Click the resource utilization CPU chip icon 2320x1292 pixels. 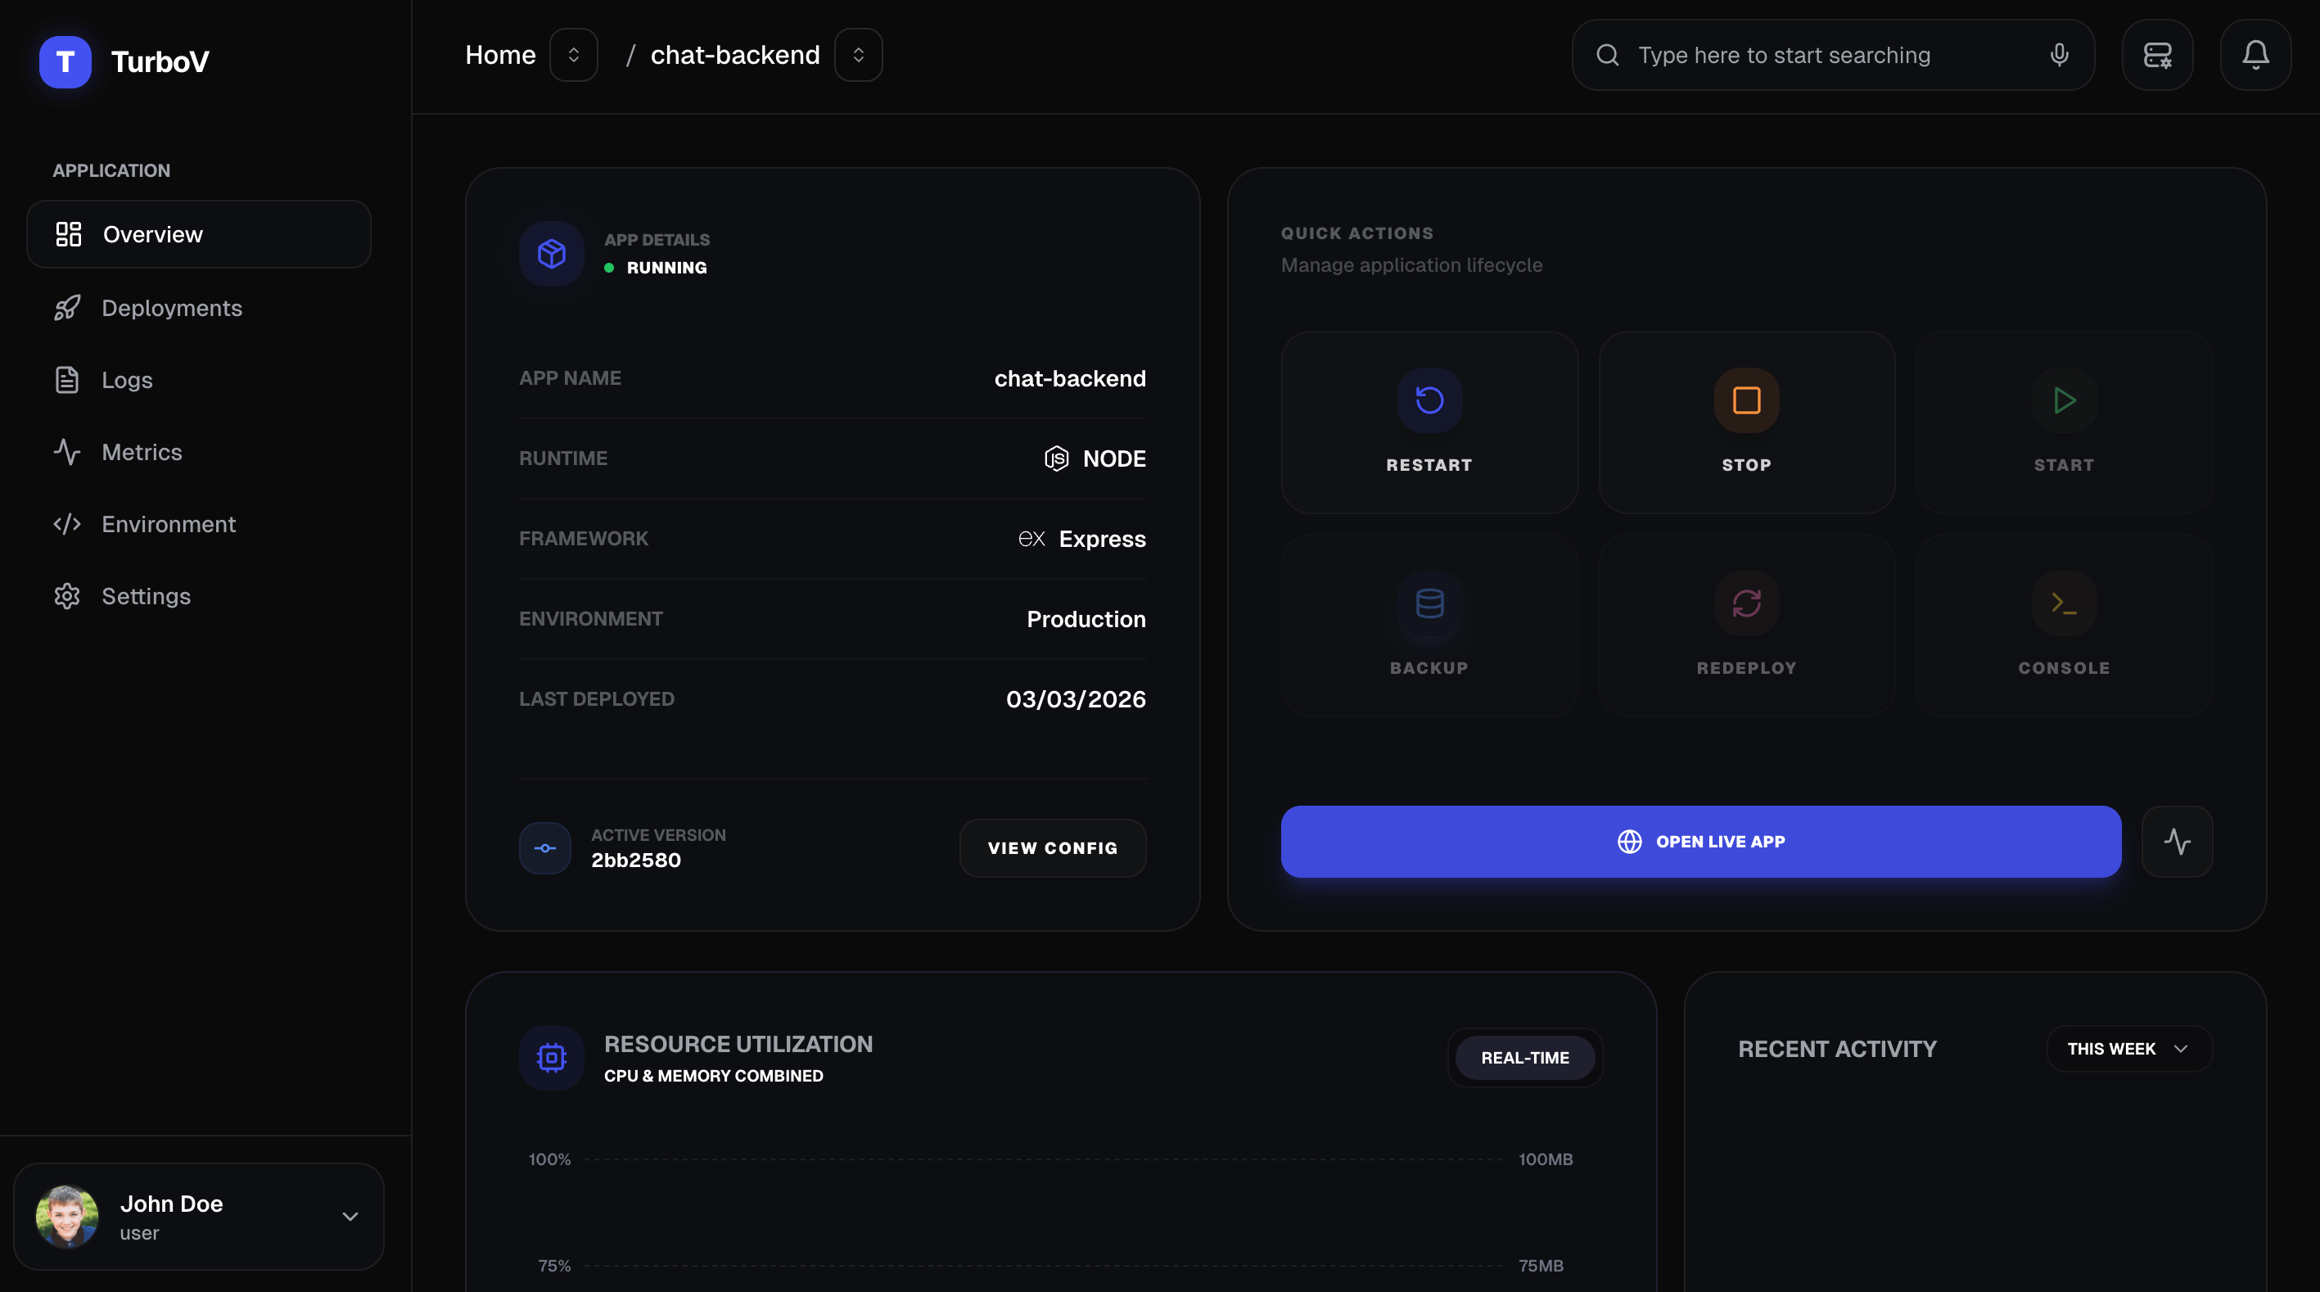coord(551,1058)
